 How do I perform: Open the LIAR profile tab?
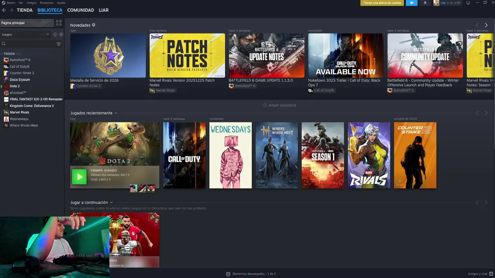tap(104, 10)
